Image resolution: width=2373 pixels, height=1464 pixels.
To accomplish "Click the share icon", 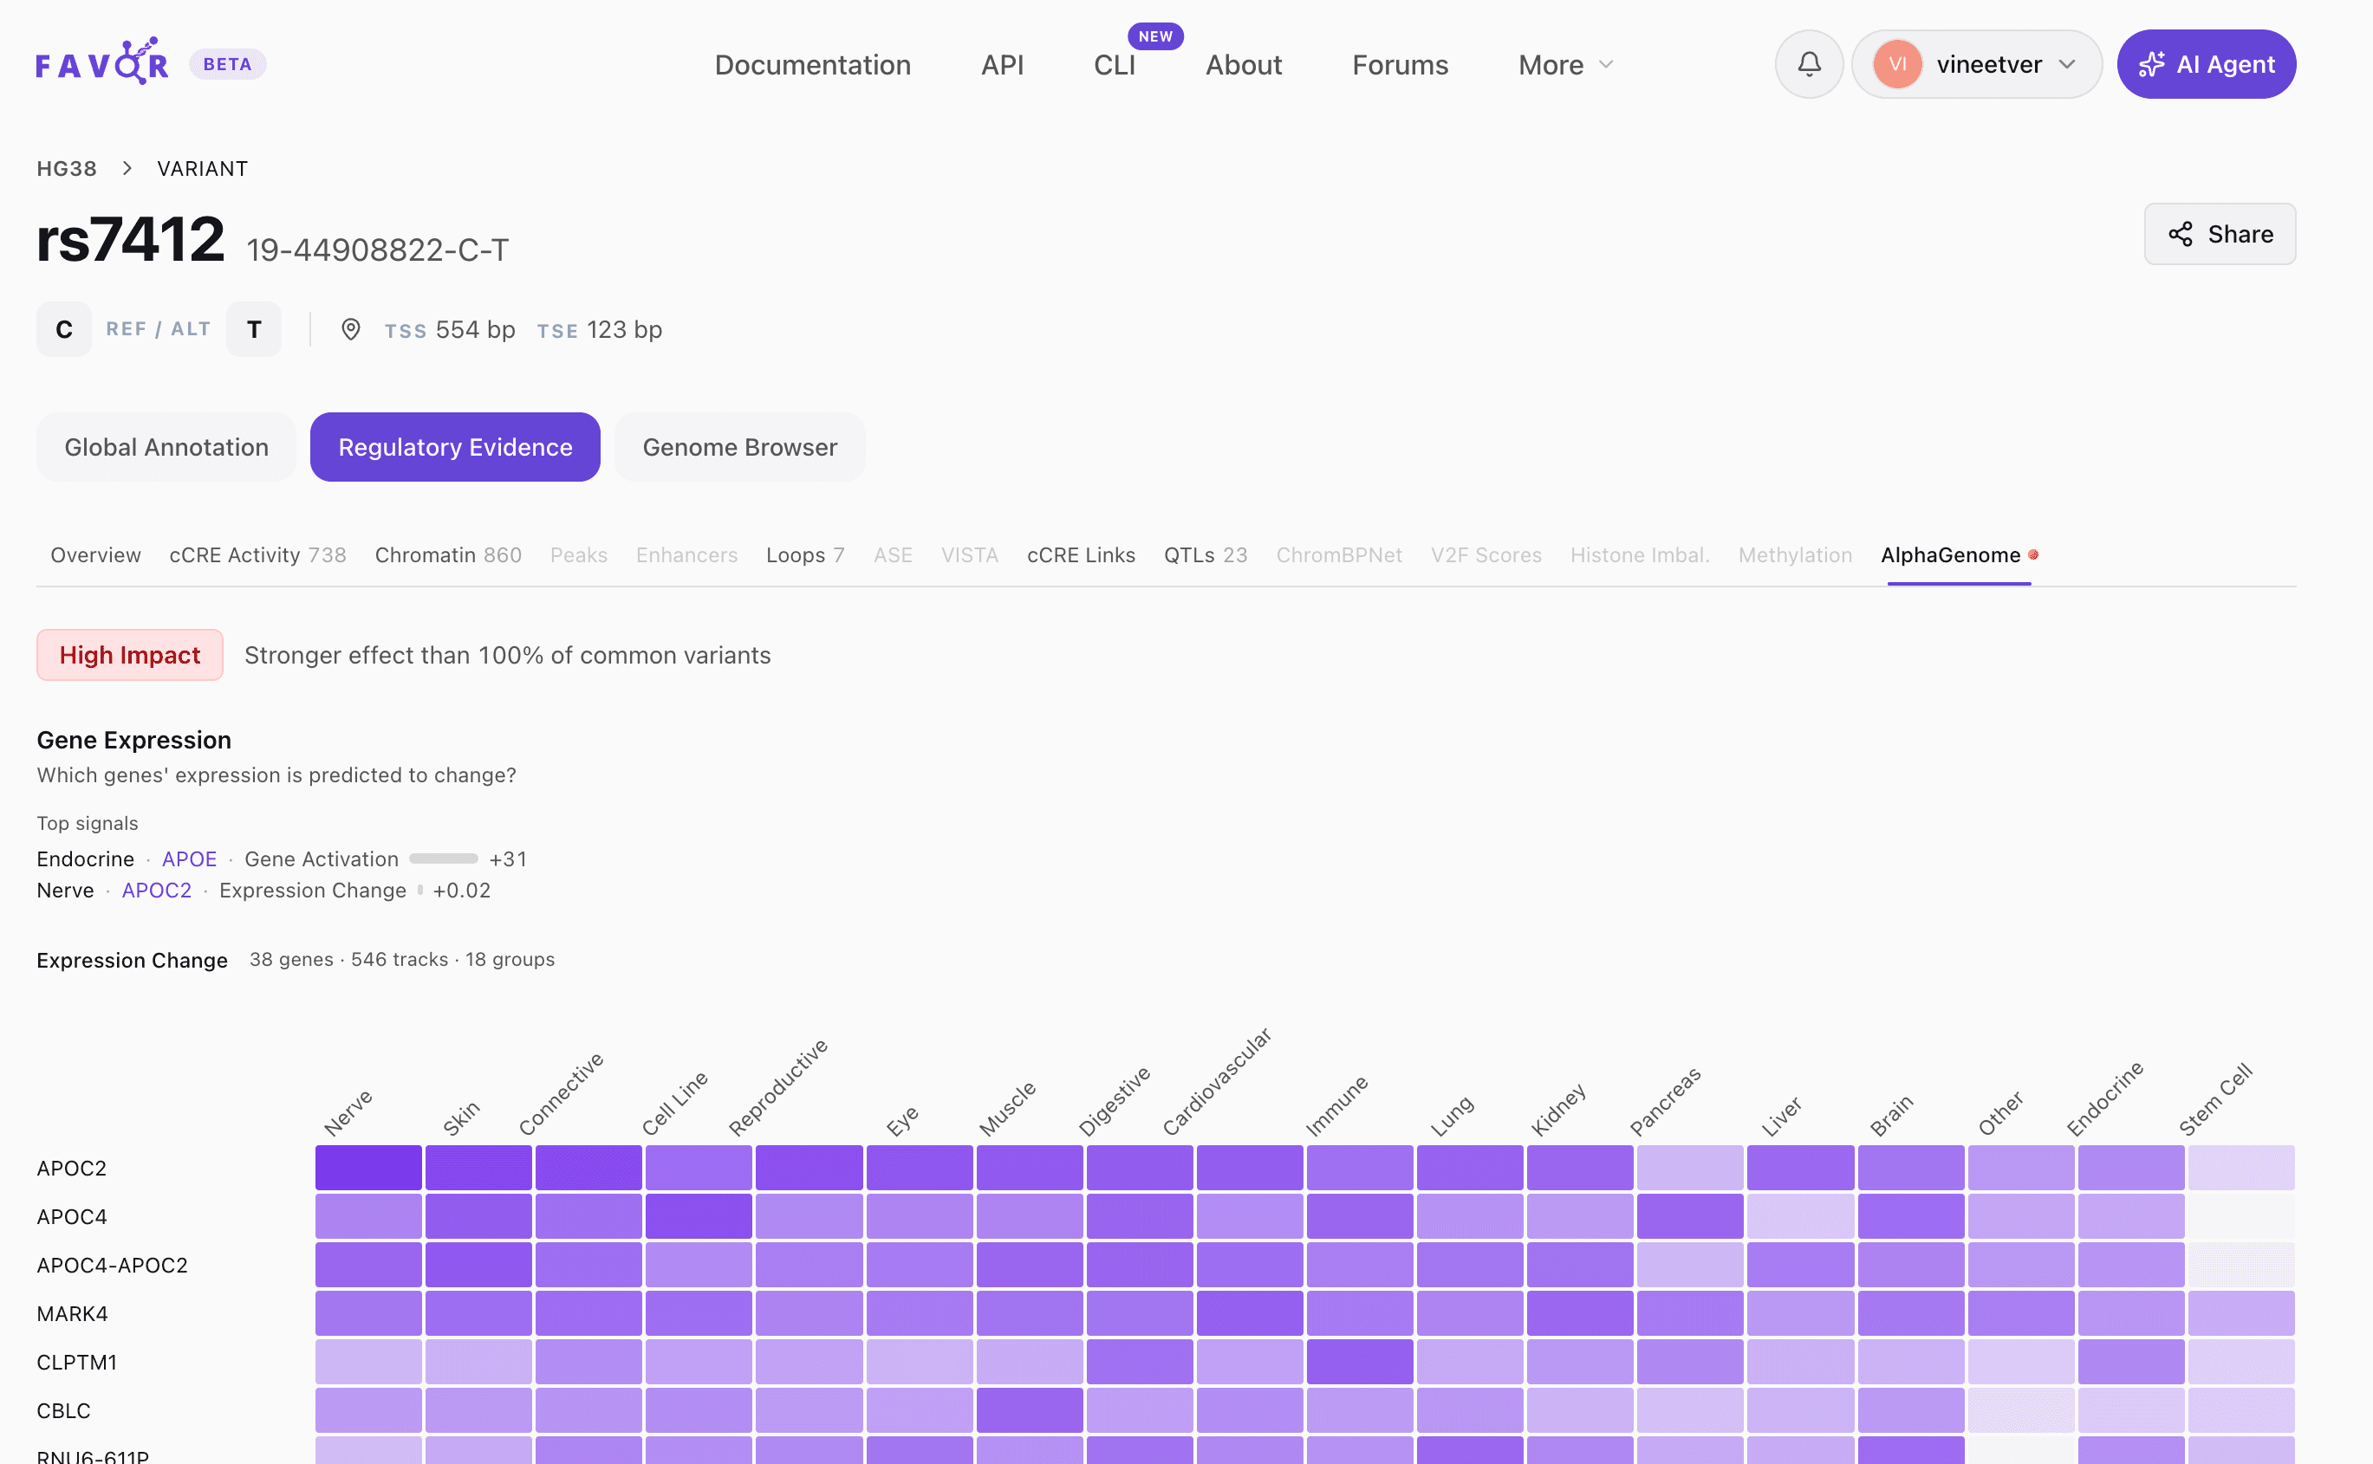I will click(2179, 234).
